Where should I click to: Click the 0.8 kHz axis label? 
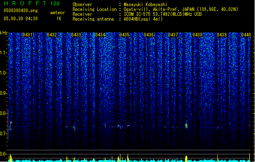coord(3,113)
